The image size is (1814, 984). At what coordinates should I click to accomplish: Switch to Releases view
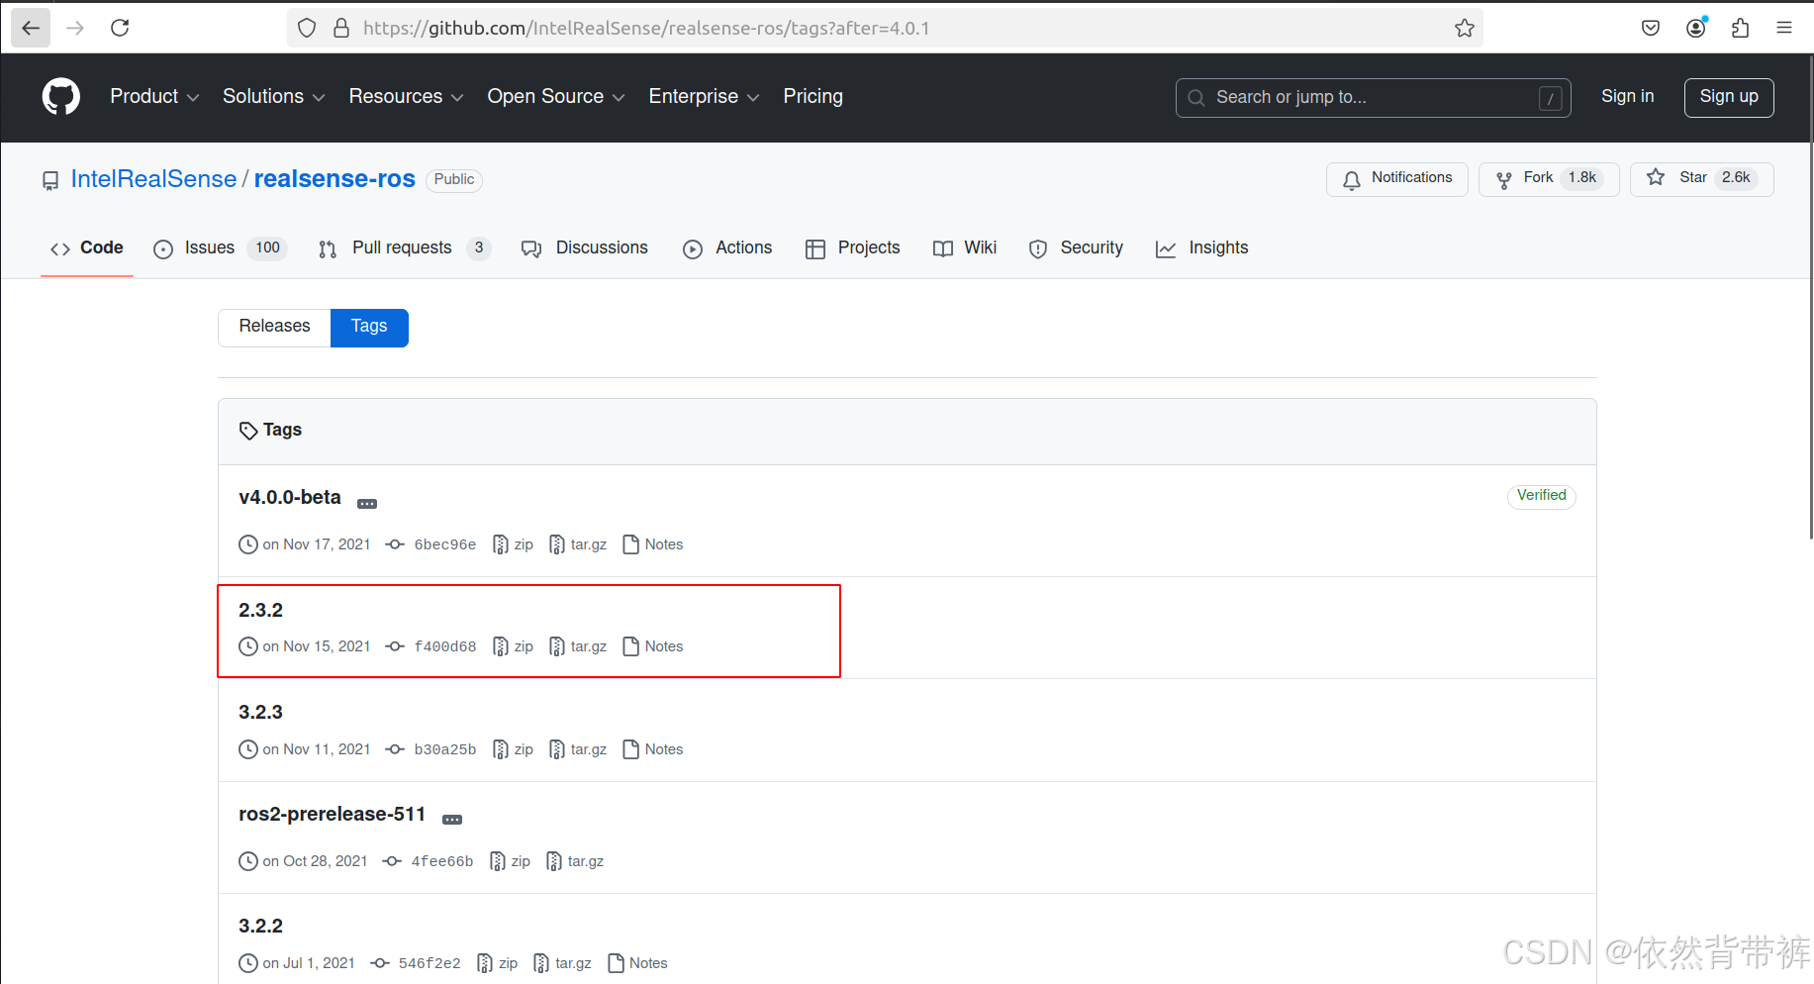point(274,328)
